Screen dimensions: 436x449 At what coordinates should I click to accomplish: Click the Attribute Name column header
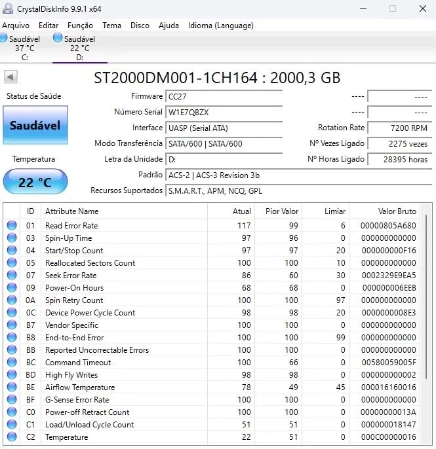pos(124,211)
